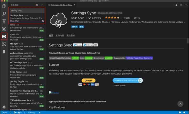Screen dimensions: 189x114
Task: Click the install count 5,477,195
Action: (x=94, y=18)
